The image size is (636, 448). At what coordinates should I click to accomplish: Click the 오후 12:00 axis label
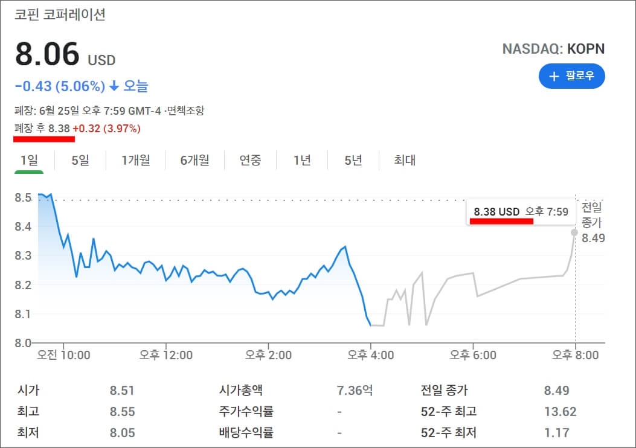[166, 355]
